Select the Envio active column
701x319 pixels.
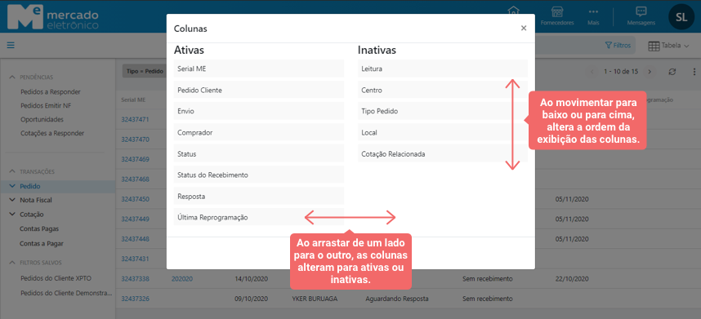coord(259,111)
